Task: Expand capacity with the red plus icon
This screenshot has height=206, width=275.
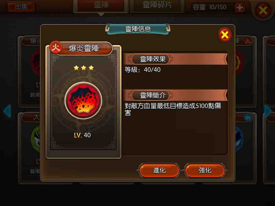Action: pos(240,8)
